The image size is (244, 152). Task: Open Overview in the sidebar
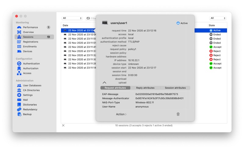(28, 32)
